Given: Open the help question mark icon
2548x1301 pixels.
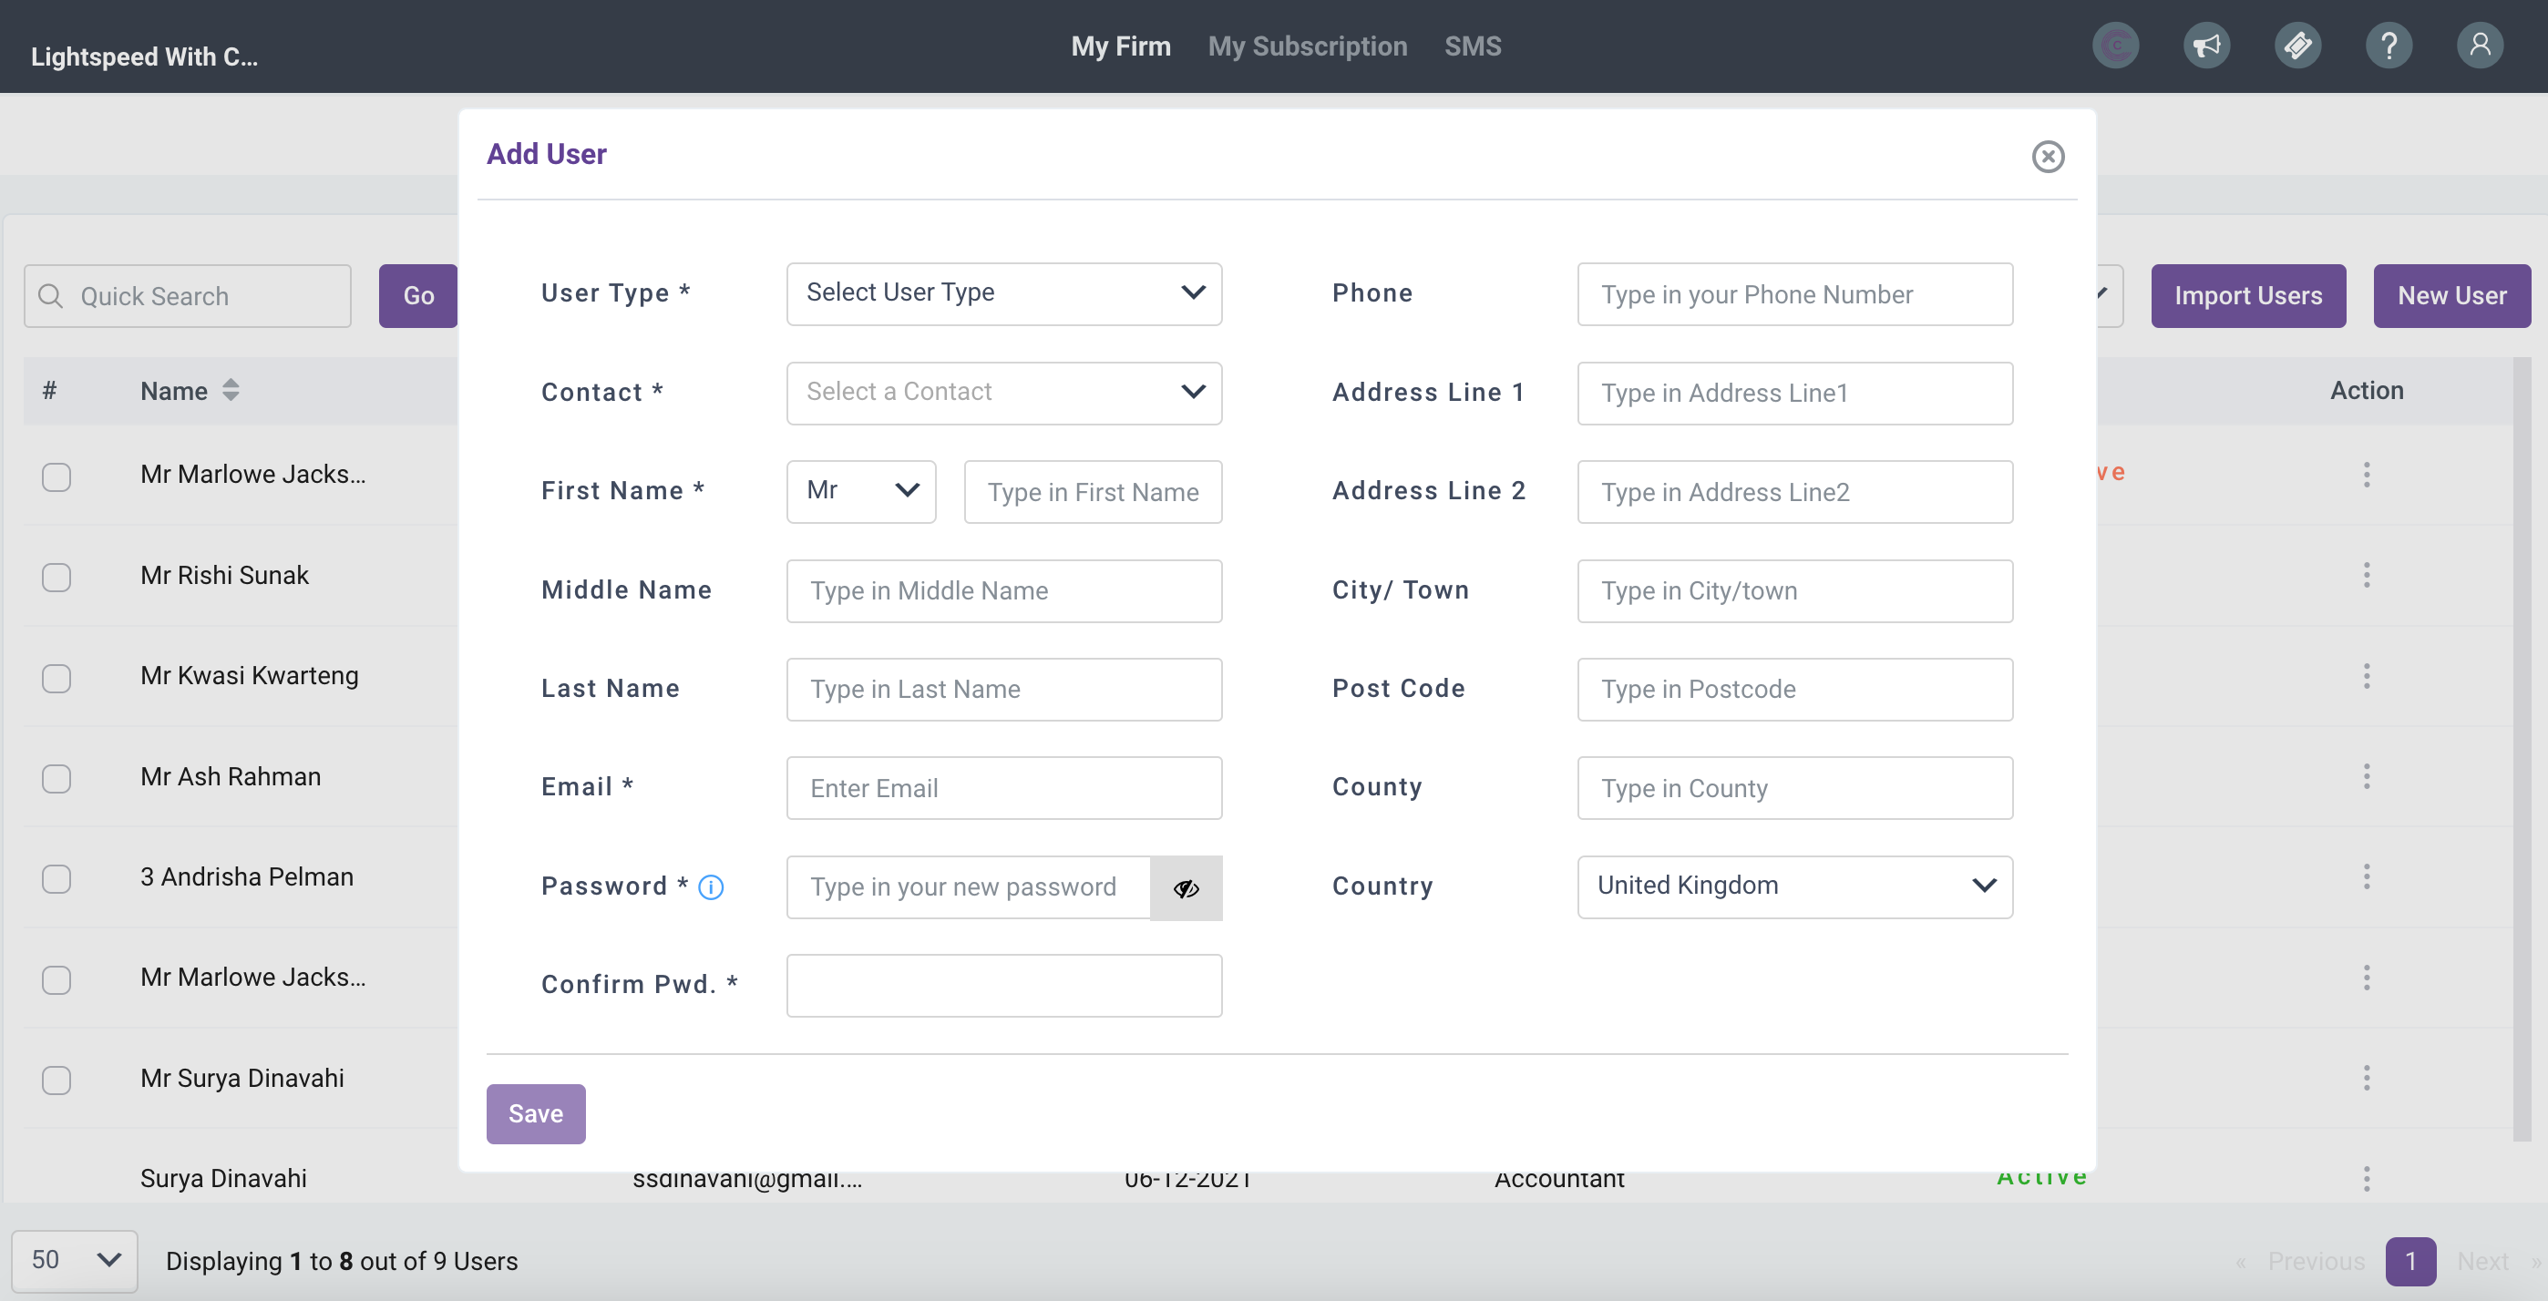Looking at the screenshot, I should pos(2388,46).
